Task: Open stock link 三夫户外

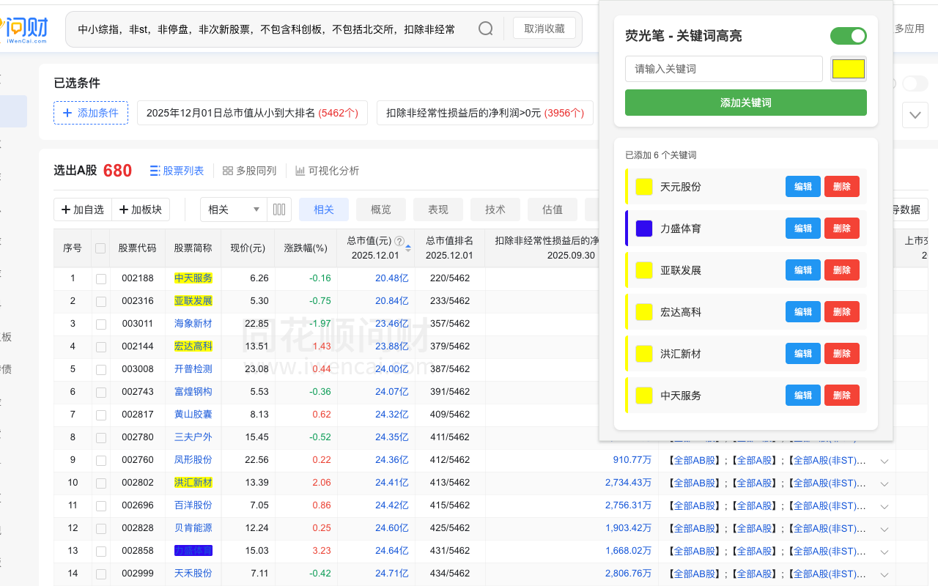Action: pyautogui.click(x=193, y=437)
